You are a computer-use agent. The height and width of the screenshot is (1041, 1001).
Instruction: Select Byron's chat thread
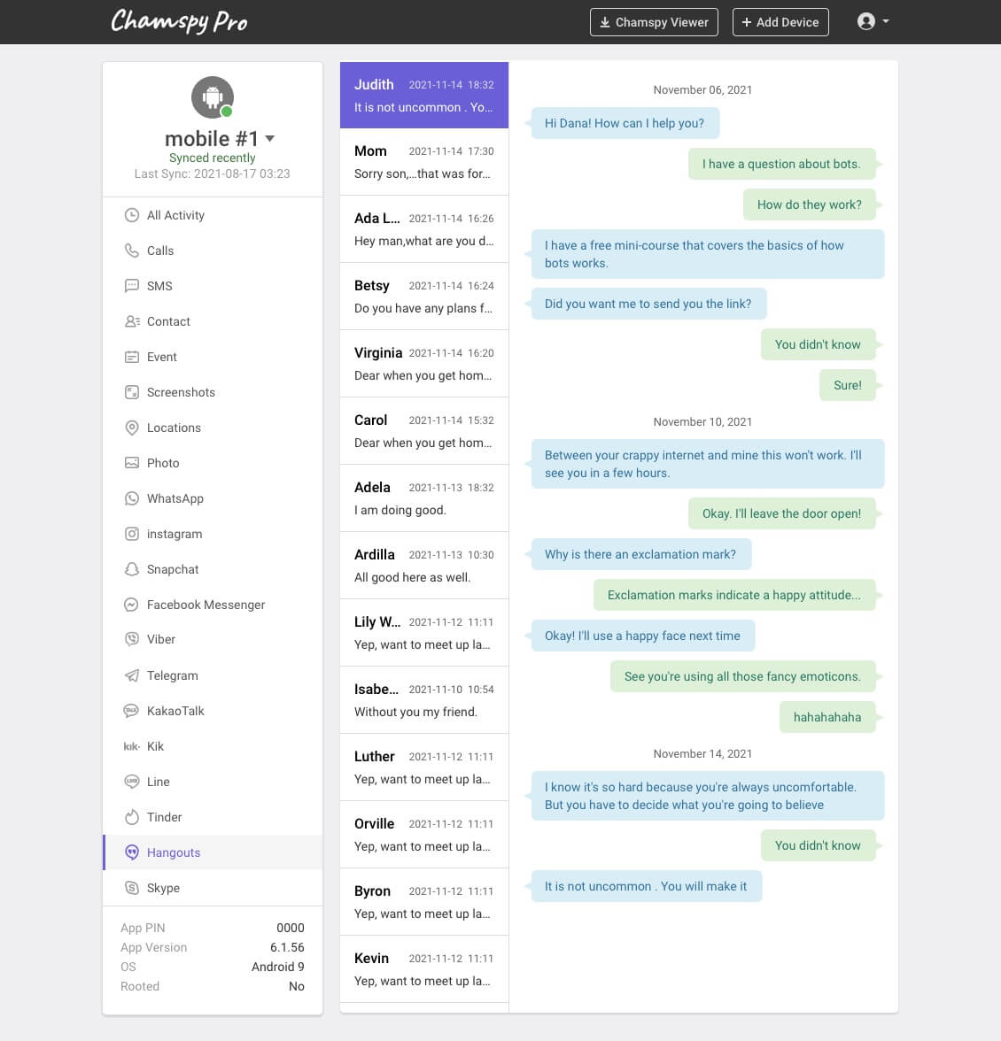click(x=423, y=901)
